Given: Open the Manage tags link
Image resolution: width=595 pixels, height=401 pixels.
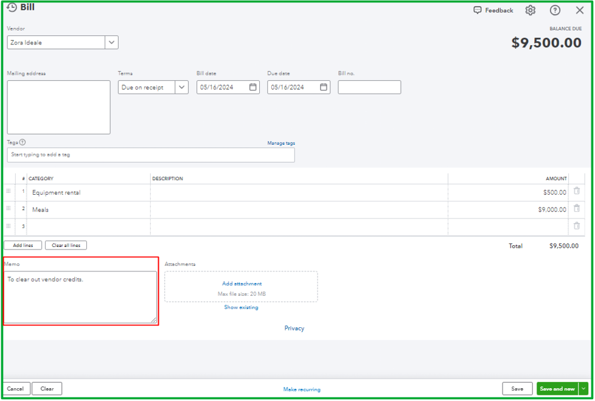Looking at the screenshot, I should tap(281, 143).
